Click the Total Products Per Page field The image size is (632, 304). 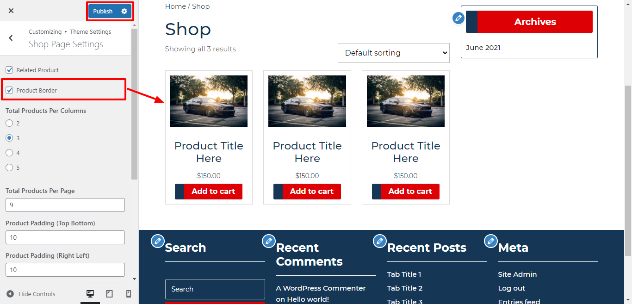(x=65, y=205)
